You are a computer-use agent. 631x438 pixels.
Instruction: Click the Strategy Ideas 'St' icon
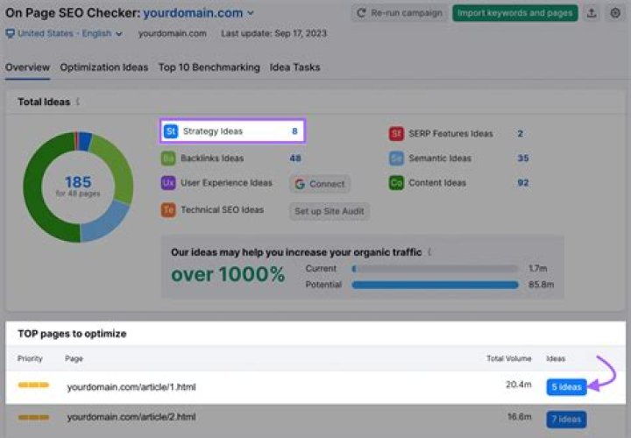point(171,131)
